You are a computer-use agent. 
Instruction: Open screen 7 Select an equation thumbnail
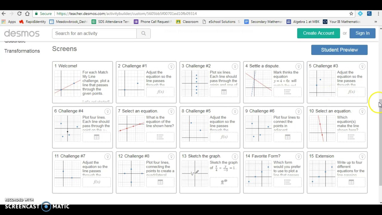pos(131,129)
